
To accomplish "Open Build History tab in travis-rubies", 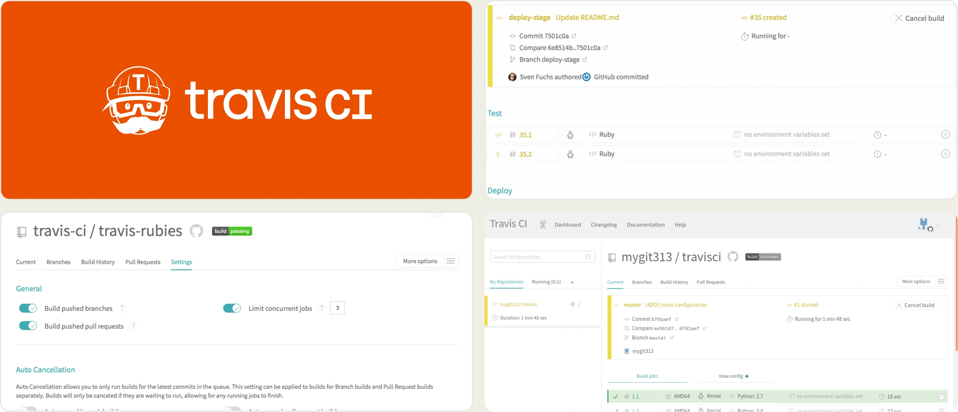I will 98,262.
